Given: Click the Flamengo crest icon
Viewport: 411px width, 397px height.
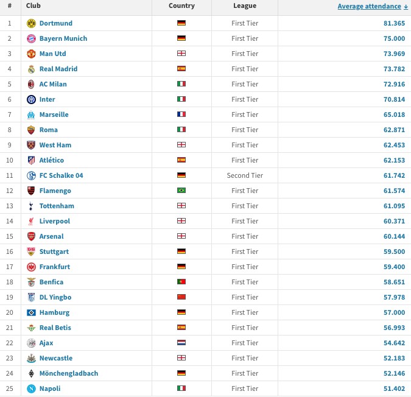Looking at the screenshot, I should click(x=31, y=191).
